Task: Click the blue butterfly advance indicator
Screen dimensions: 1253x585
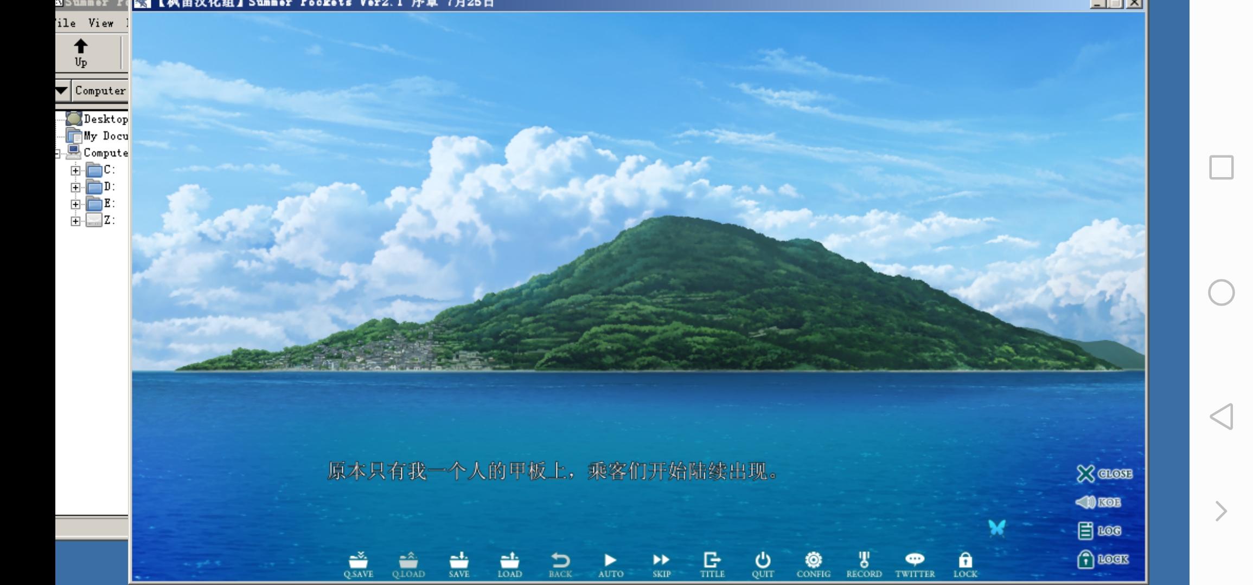Action: coord(997,528)
